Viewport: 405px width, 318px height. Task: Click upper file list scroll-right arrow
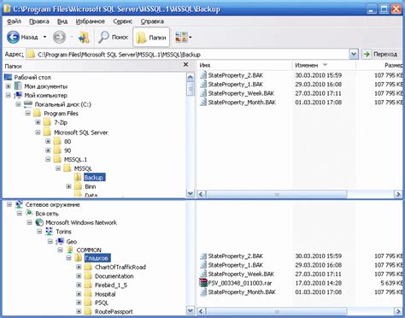tap(398, 194)
